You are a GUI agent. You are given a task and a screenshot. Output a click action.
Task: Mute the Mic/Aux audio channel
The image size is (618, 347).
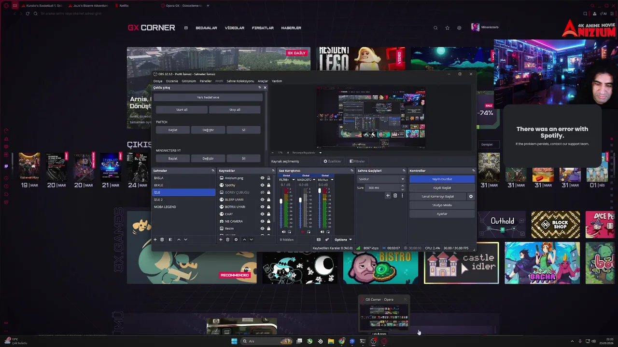tap(322, 232)
